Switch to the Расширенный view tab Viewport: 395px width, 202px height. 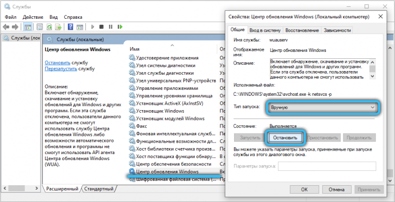pyautogui.click(x=62, y=189)
